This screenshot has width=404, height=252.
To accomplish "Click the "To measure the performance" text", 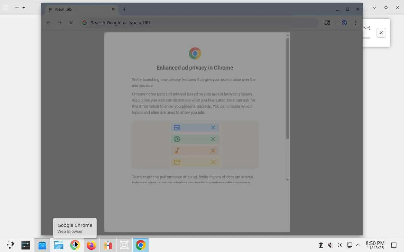I will tap(193, 180).
